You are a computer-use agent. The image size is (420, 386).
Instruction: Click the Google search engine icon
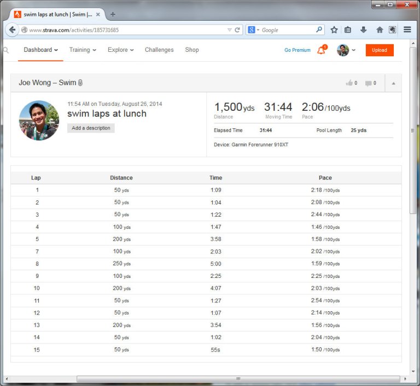click(251, 29)
